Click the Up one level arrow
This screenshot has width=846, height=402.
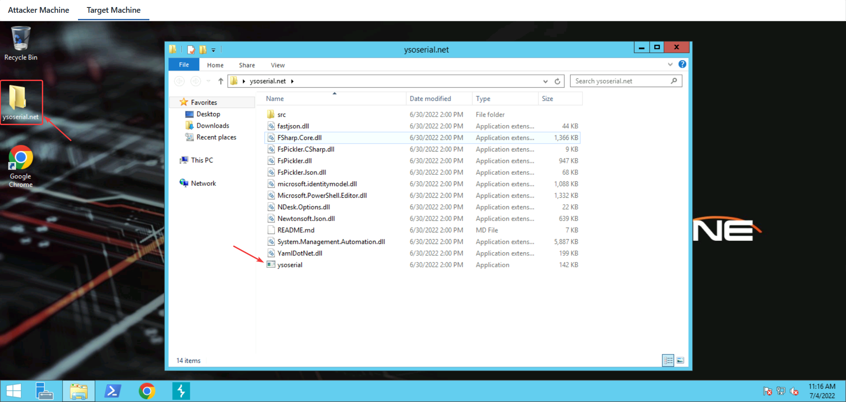221,81
